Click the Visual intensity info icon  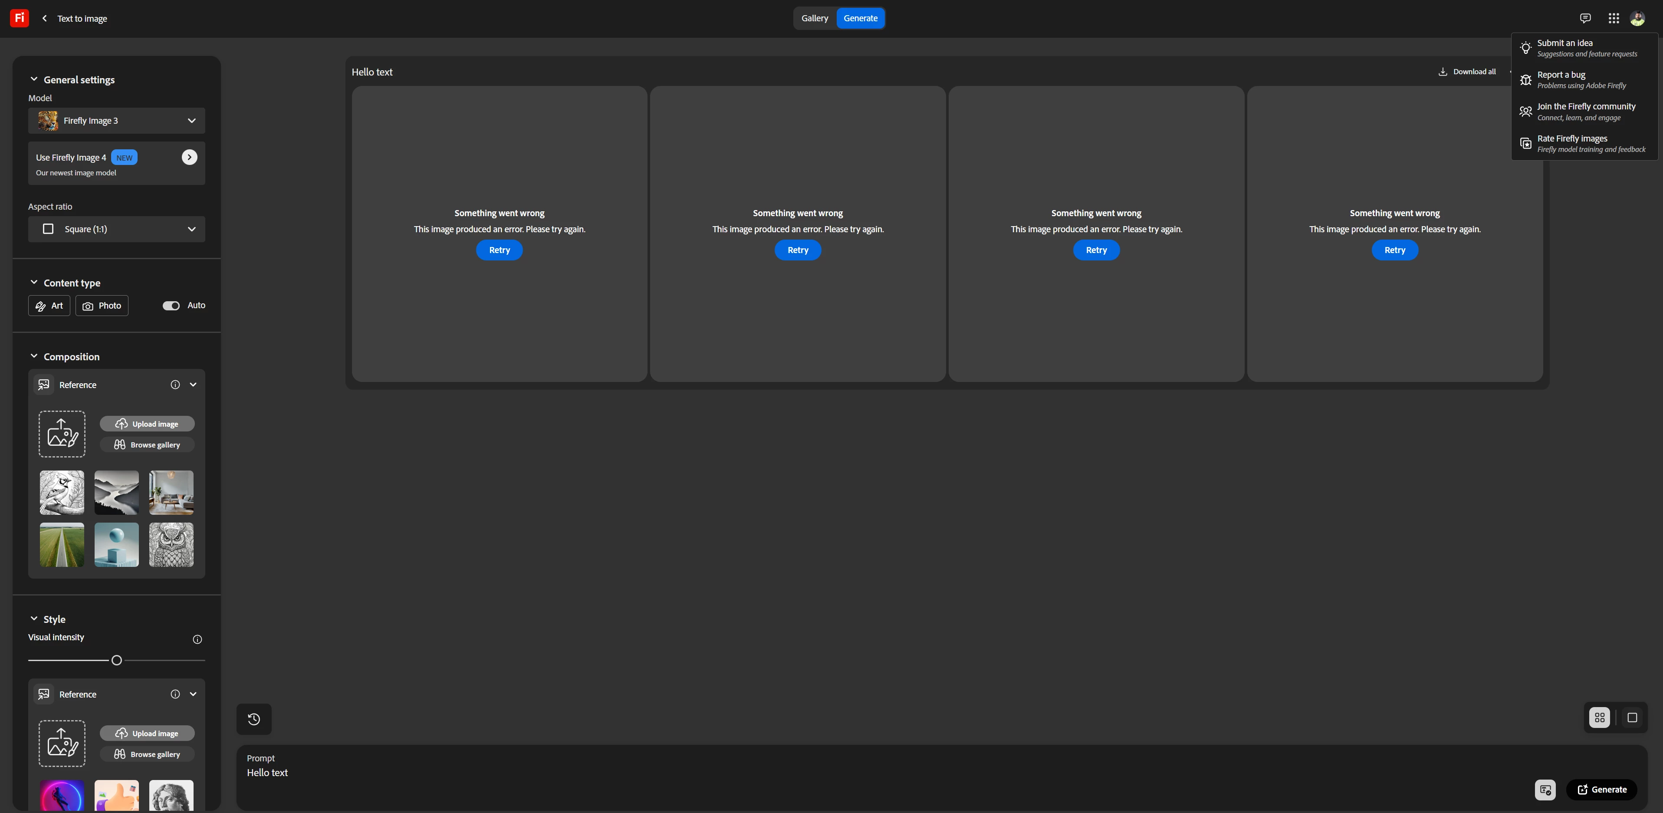[197, 639]
